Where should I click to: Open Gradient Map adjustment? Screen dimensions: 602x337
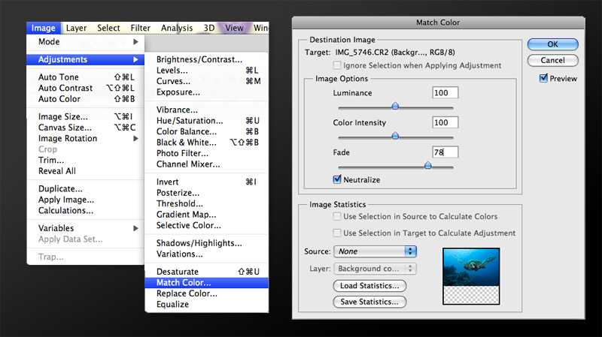click(x=206, y=215)
